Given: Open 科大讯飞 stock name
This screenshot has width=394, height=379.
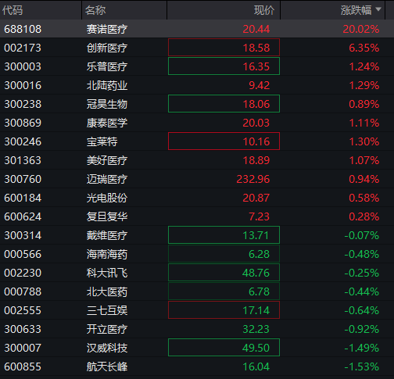Looking at the screenshot, I should [107, 273].
